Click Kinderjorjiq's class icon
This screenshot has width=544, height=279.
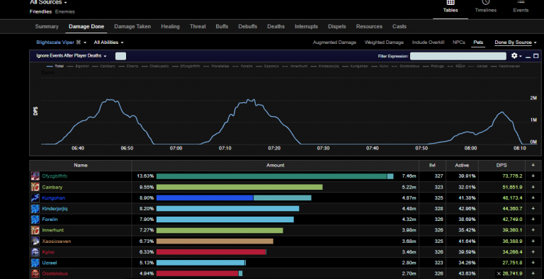pyautogui.click(x=35, y=209)
